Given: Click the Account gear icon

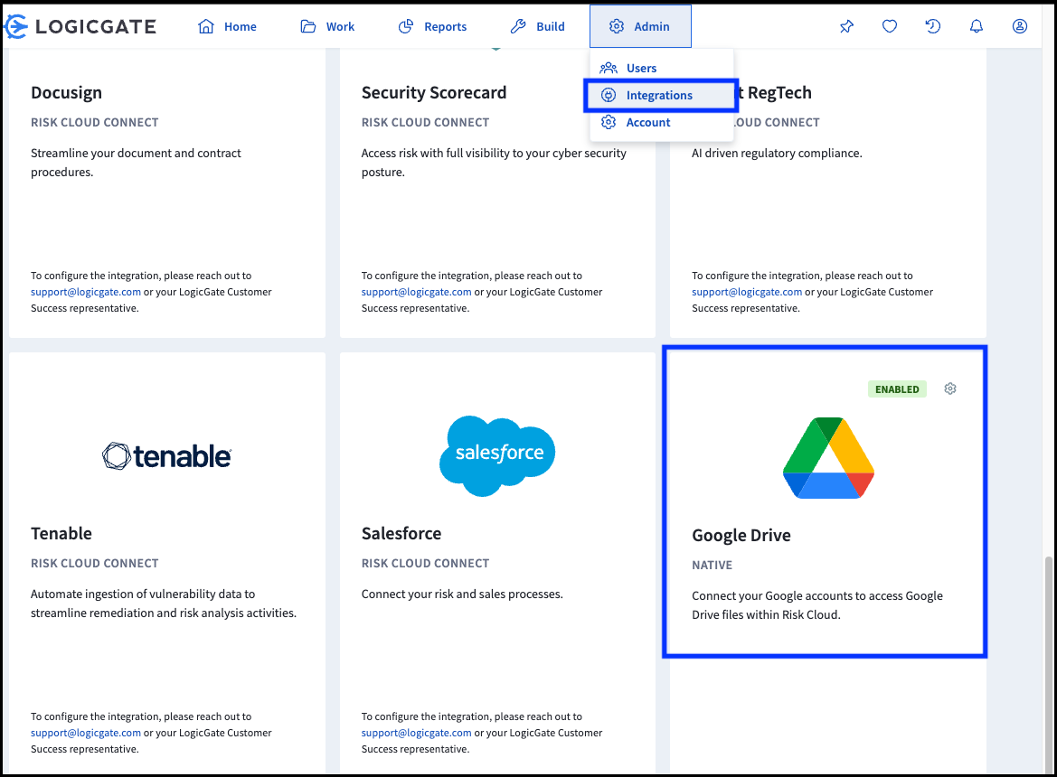Looking at the screenshot, I should click(x=609, y=122).
